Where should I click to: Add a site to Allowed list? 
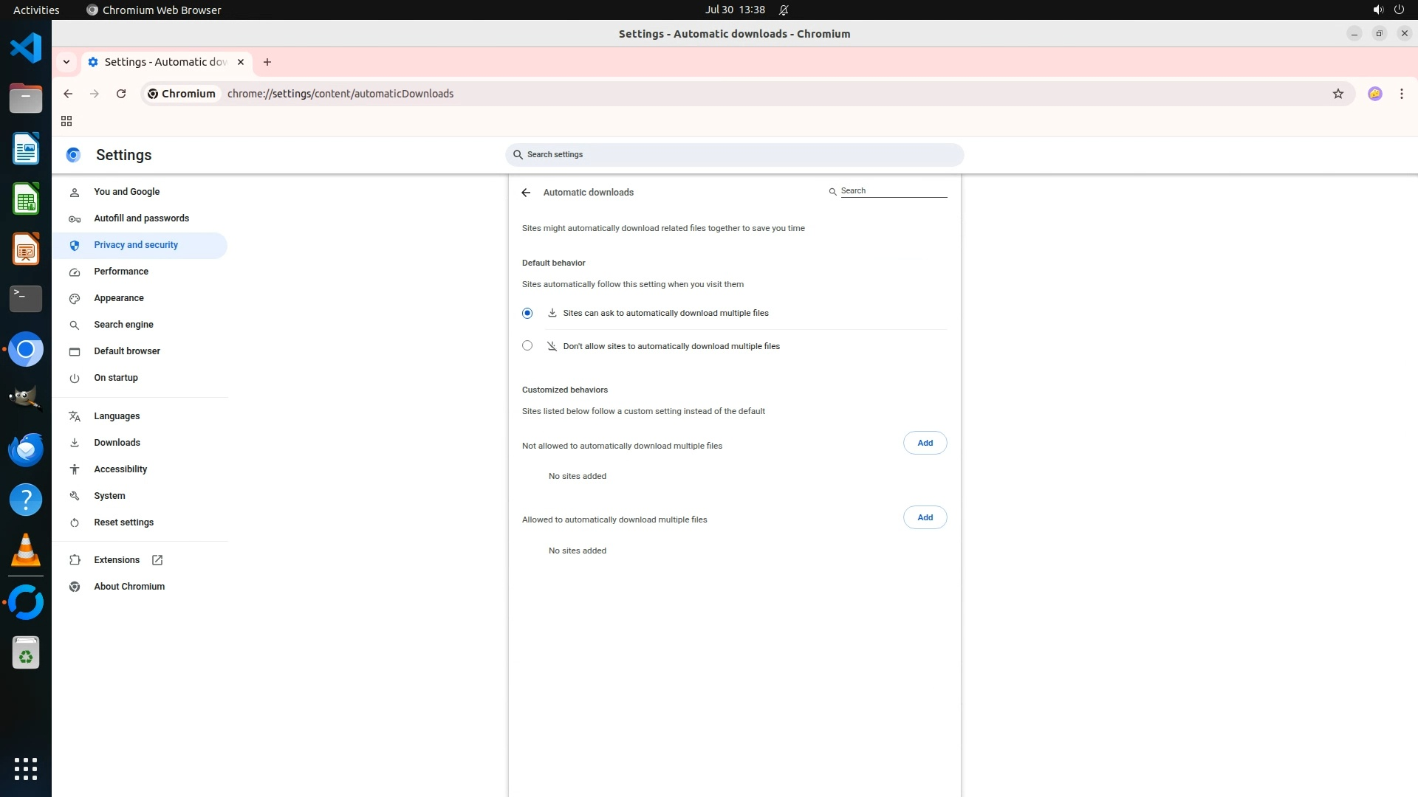(925, 517)
